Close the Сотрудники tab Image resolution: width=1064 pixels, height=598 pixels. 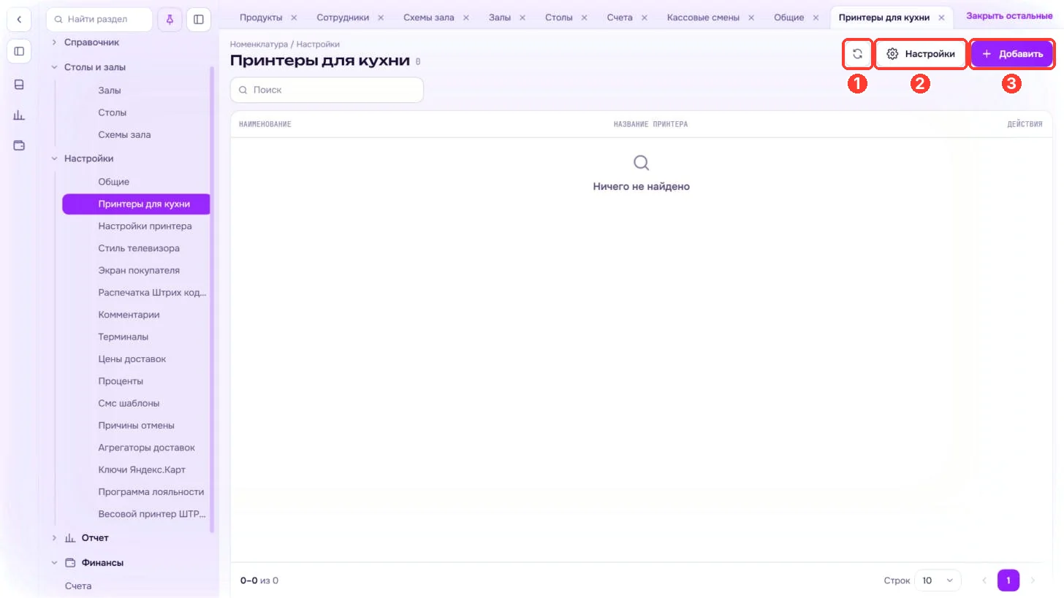tap(381, 18)
